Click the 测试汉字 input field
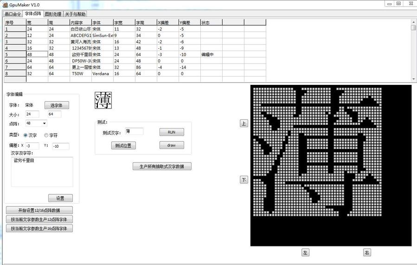This screenshot has height=265, width=417. [x=134, y=132]
